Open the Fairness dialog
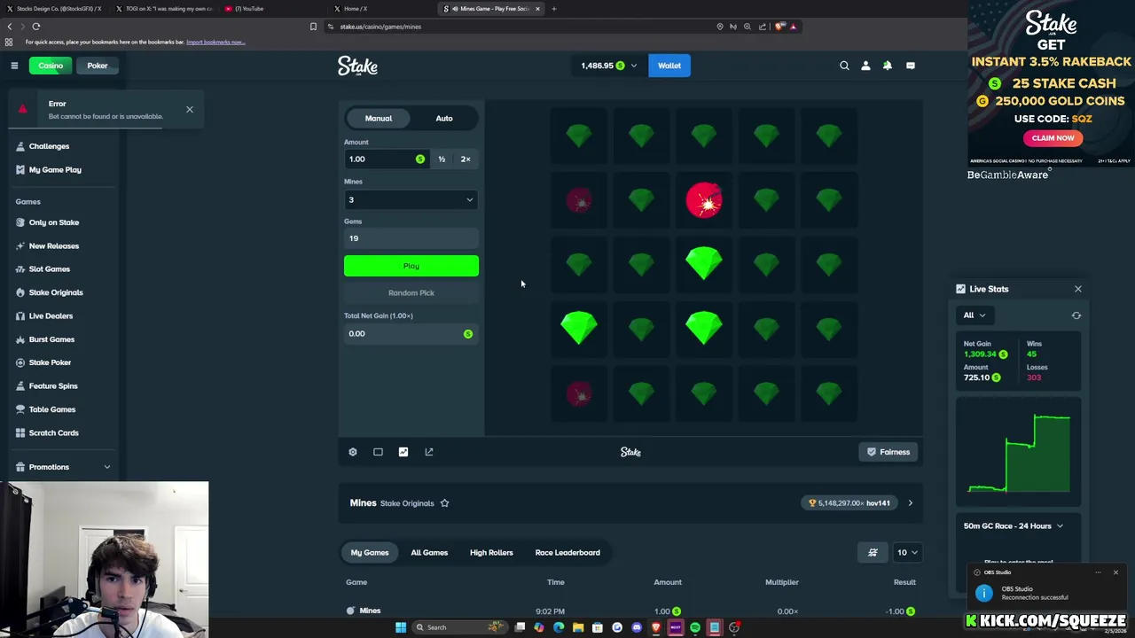This screenshot has height=638, width=1135. (888, 452)
